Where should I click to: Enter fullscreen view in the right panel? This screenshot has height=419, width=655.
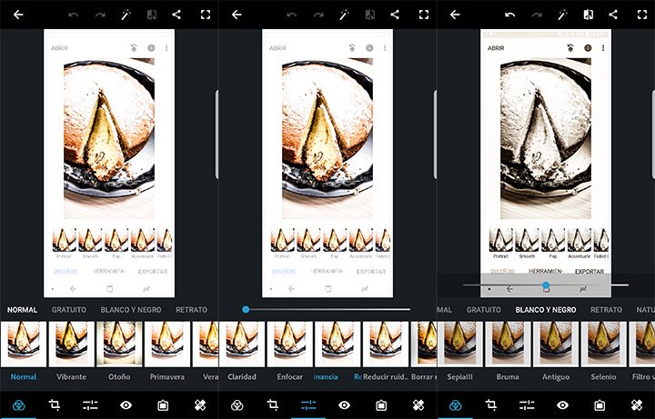(x=642, y=15)
